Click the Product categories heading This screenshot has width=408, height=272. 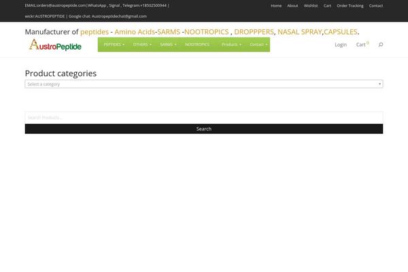(61, 73)
